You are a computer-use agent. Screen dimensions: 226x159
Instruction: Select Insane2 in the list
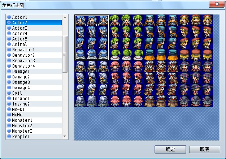tap(34, 104)
